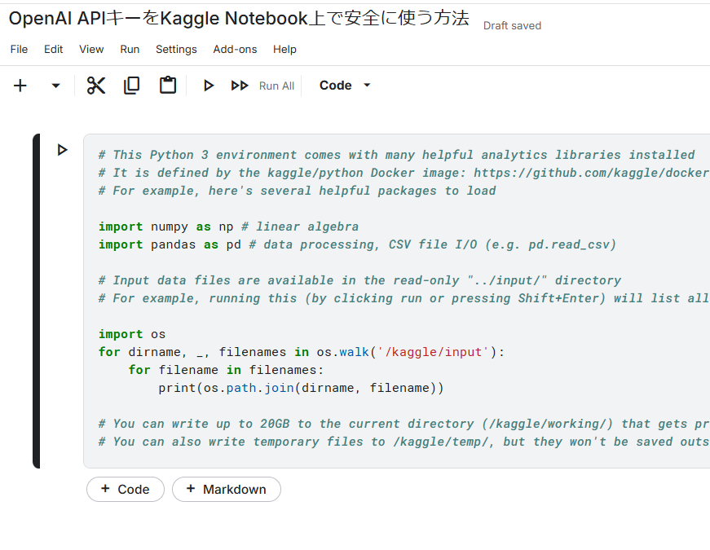Select the cell via its dark left bar

coord(36,301)
